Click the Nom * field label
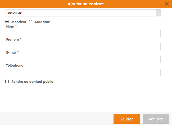 pyautogui.click(x=10, y=27)
